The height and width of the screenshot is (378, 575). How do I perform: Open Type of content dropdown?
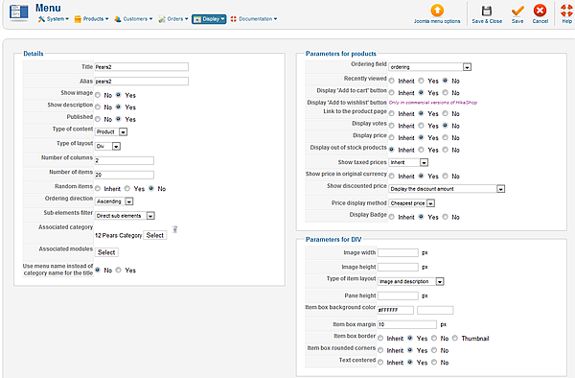click(111, 131)
